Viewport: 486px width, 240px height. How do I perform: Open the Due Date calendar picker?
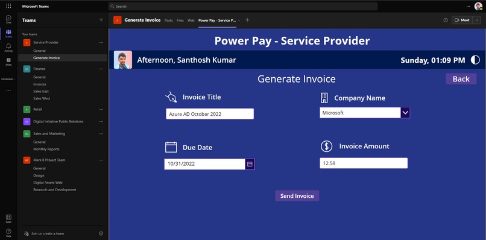[x=250, y=164]
